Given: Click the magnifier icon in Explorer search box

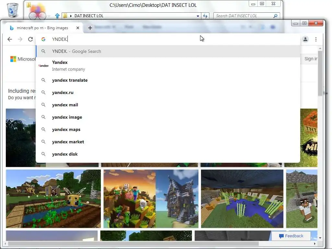Looking at the screenshot, I should 275,16.
